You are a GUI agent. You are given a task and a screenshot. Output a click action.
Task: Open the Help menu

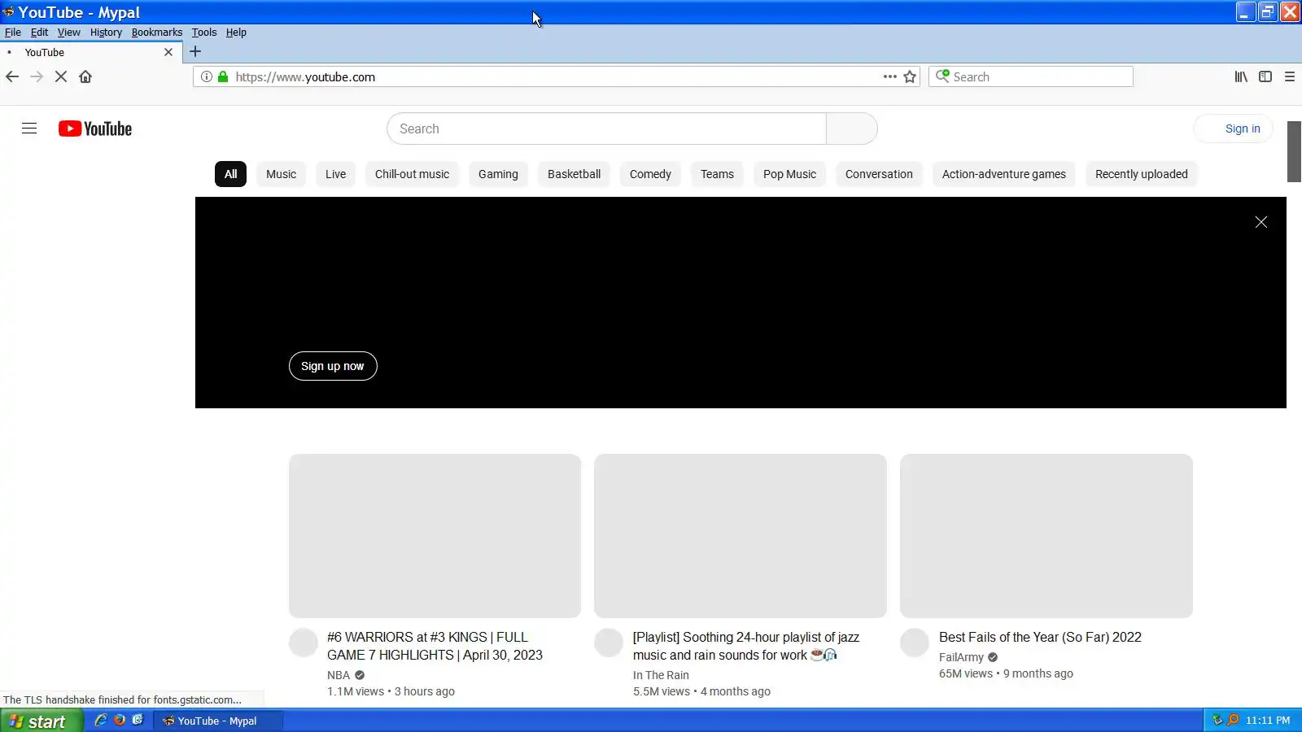pyautogui.click(x=236, y=33)
